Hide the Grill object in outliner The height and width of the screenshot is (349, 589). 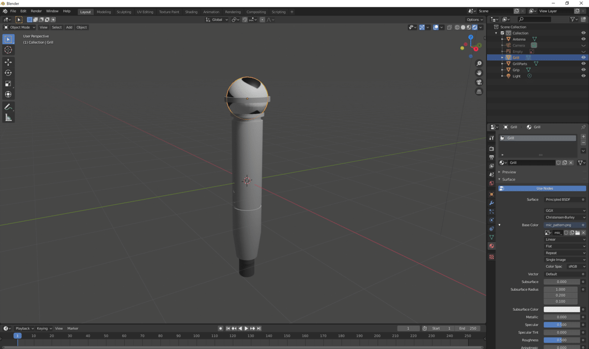click(x=584, y=57)
